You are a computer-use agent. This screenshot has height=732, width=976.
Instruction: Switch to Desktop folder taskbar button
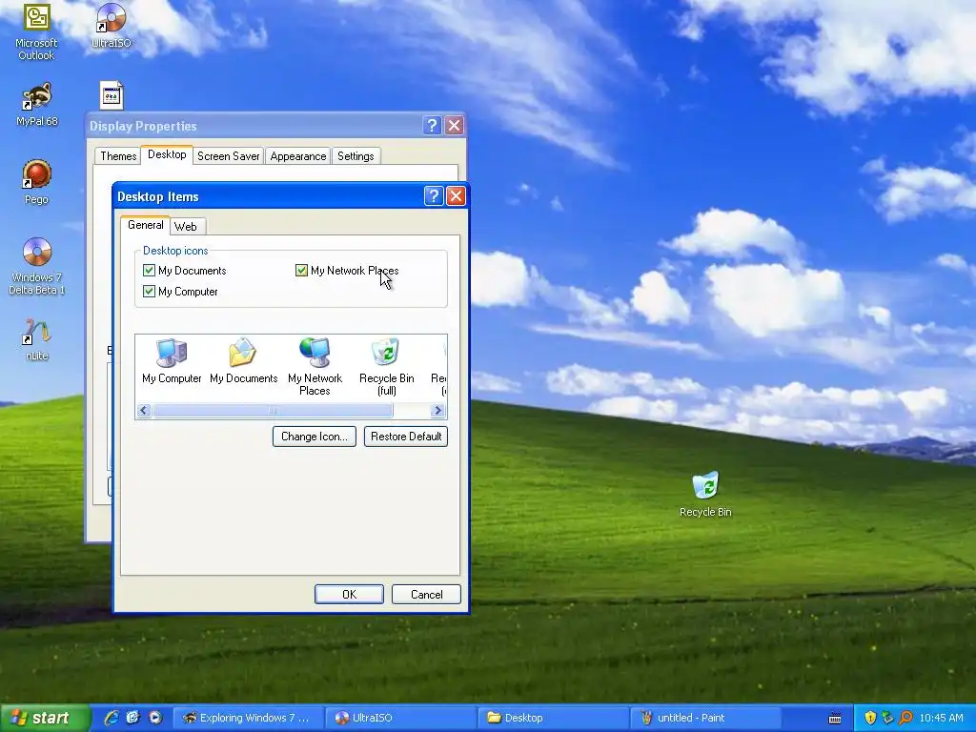click(x=554, y=718)
